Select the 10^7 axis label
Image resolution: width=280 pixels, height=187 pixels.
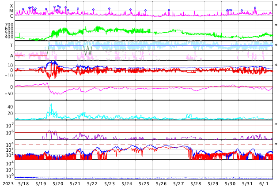pyautogui.click(x=10, y=126)
